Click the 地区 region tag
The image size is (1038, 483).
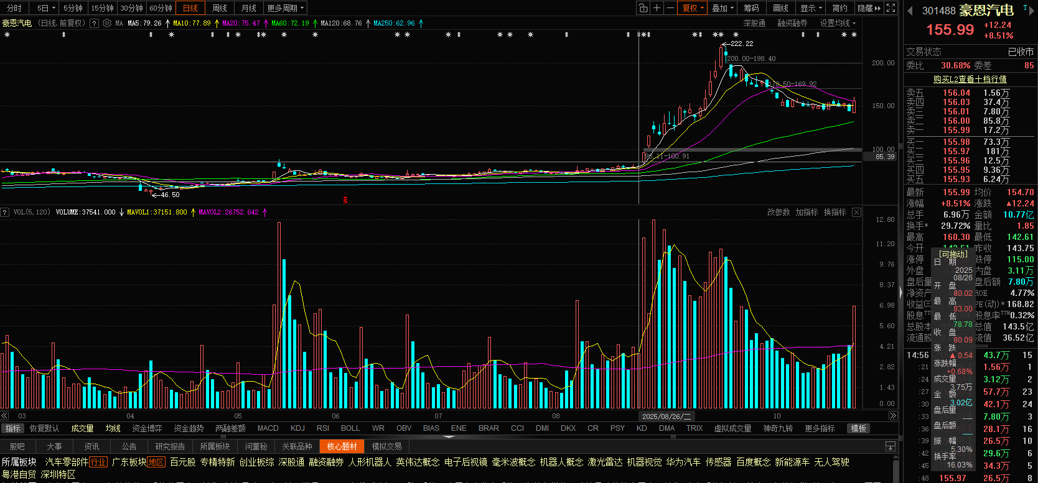pyautogui.click(x=156, y=462)
